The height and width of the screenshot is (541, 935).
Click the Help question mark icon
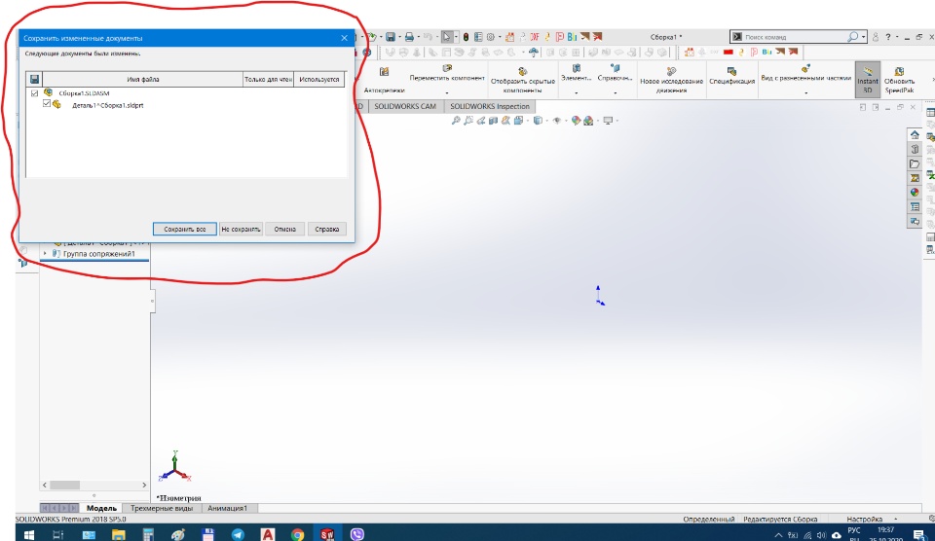[x=888, y=37]
